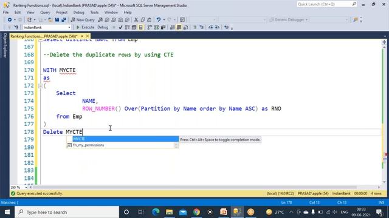Viewport: 389px width, 218px height.
Task: Open the Tools menu
Action: pyautogui.click(x=94, y=12)
